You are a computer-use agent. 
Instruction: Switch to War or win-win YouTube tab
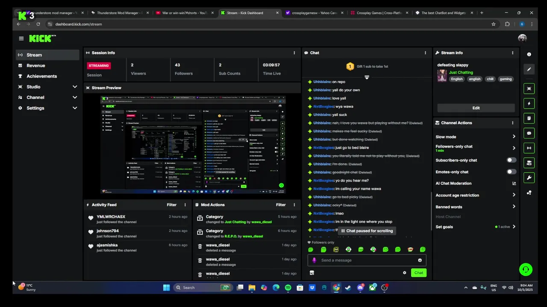pyautogui.click(x=184, y=13)
